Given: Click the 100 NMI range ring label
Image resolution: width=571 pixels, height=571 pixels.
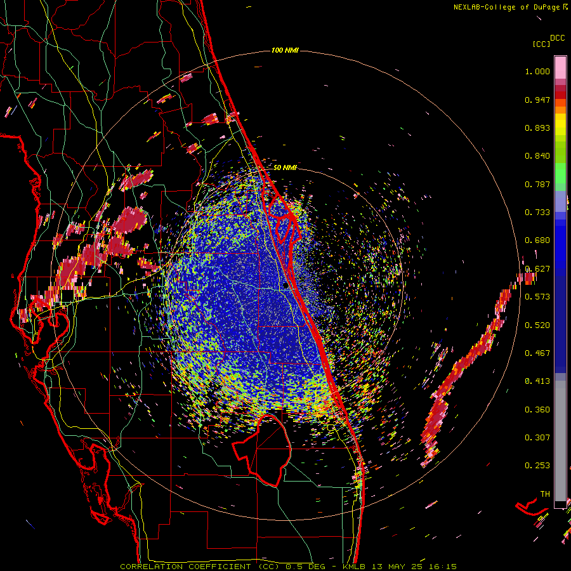Looking at the screenshot, I should [x=285, y=50].
